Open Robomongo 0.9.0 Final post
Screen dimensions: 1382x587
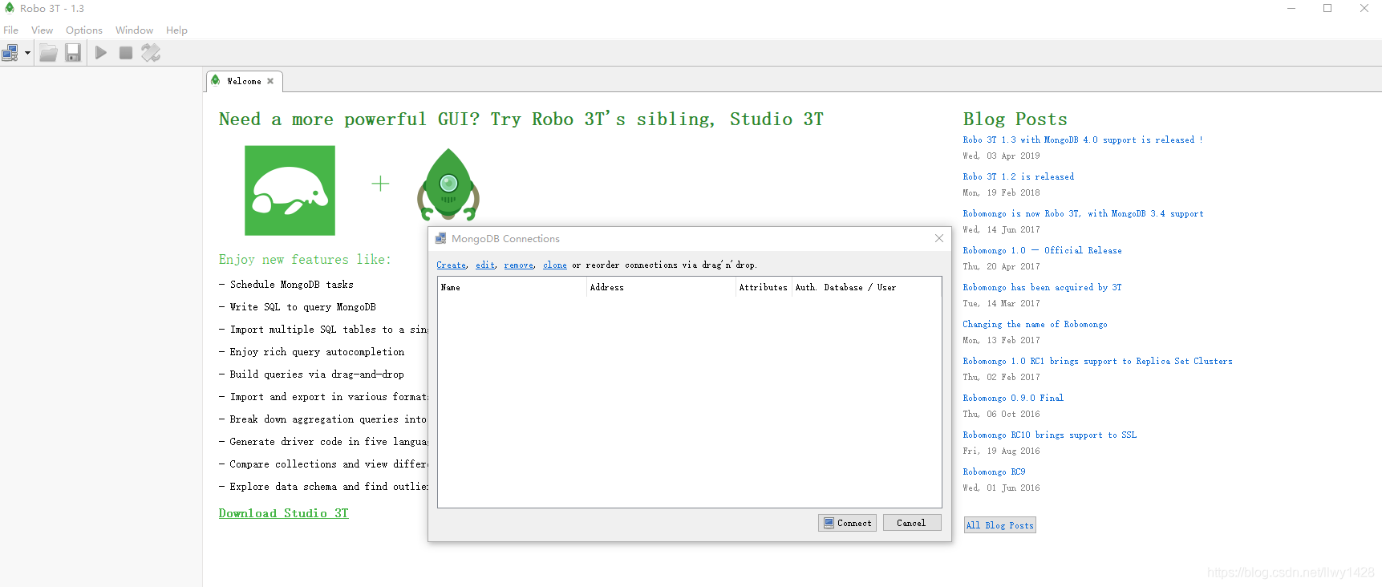tap(1013, 399)
